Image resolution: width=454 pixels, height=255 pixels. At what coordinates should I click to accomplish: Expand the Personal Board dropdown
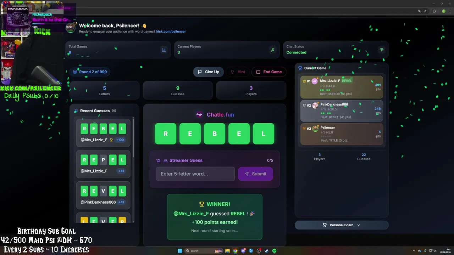tap(342, 225)
